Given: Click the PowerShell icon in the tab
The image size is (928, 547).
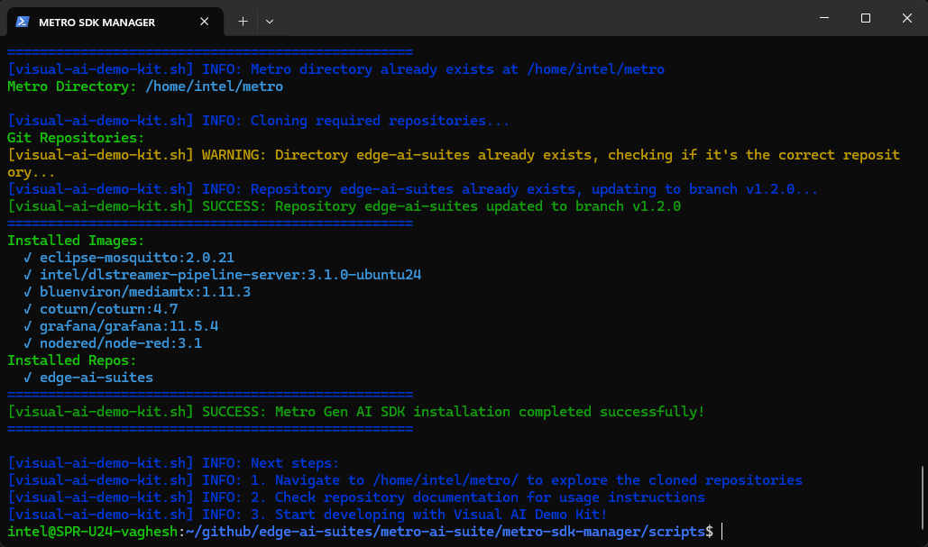Looking at the screenshot, I should [21, 22].
